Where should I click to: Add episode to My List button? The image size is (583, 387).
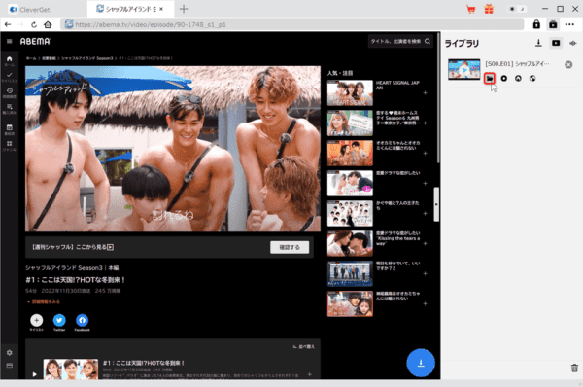(37, 320)
